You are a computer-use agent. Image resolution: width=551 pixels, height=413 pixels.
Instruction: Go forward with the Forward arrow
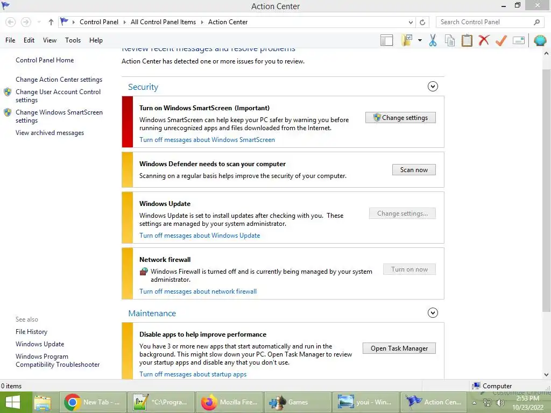coord(26,22)
